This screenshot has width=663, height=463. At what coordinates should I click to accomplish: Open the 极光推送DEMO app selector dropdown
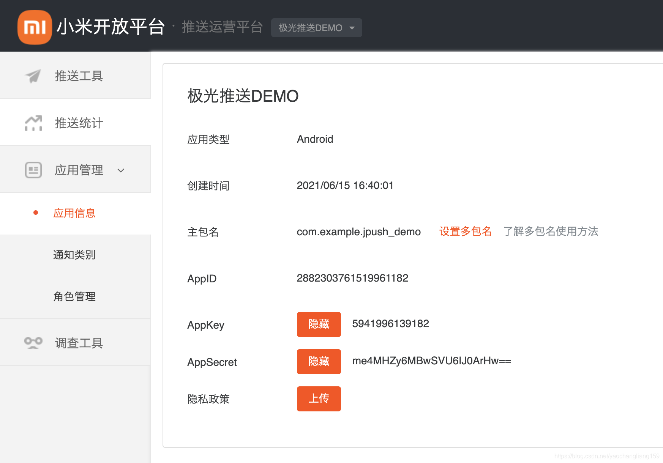point(316,28)
